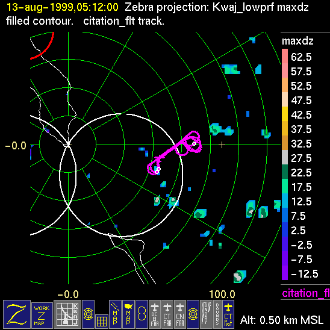This screenshot has height=330, width=330.
Task: Select the US outline MAP icon
Action: [128, 314]
